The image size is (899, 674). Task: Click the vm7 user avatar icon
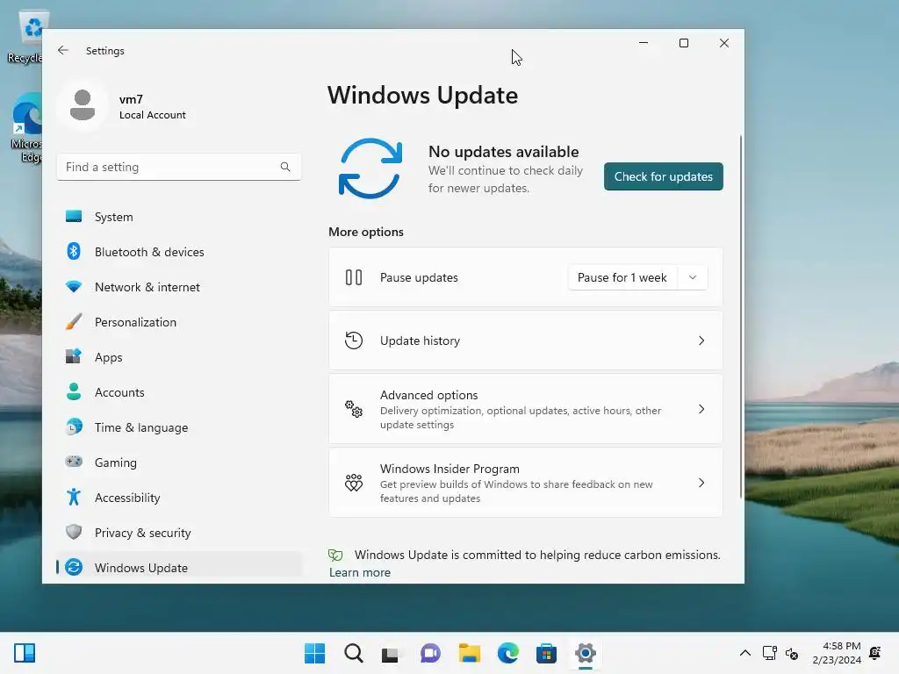(83, 105)
